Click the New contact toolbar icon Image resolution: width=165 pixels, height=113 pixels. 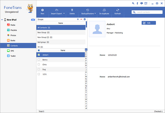pos(42,10)
